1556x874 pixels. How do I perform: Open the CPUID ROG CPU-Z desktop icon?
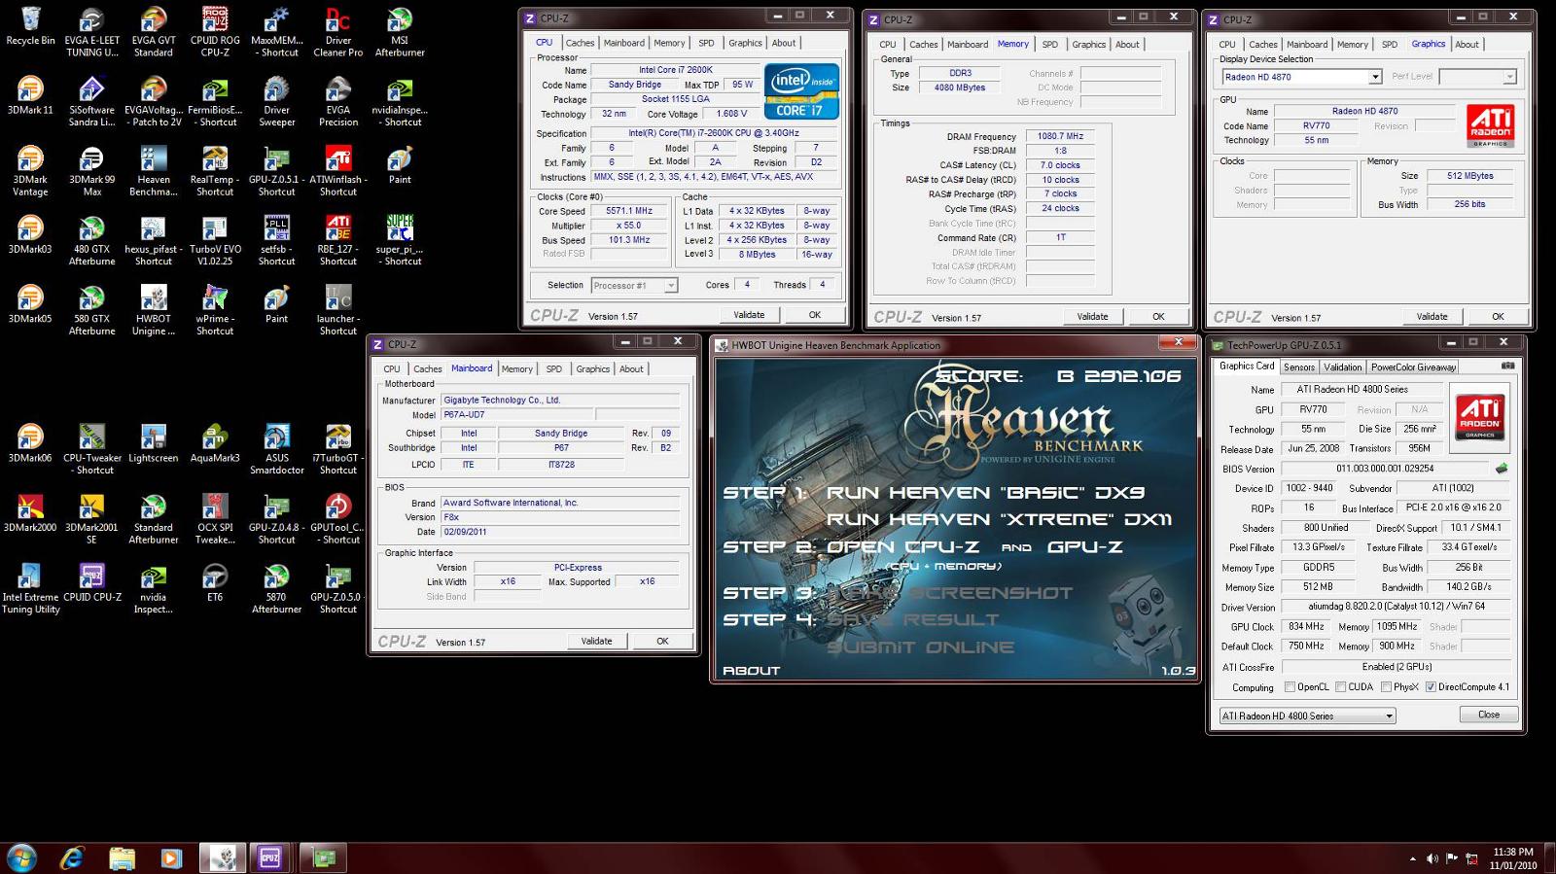pyautogui.click(x=215, y=32)
